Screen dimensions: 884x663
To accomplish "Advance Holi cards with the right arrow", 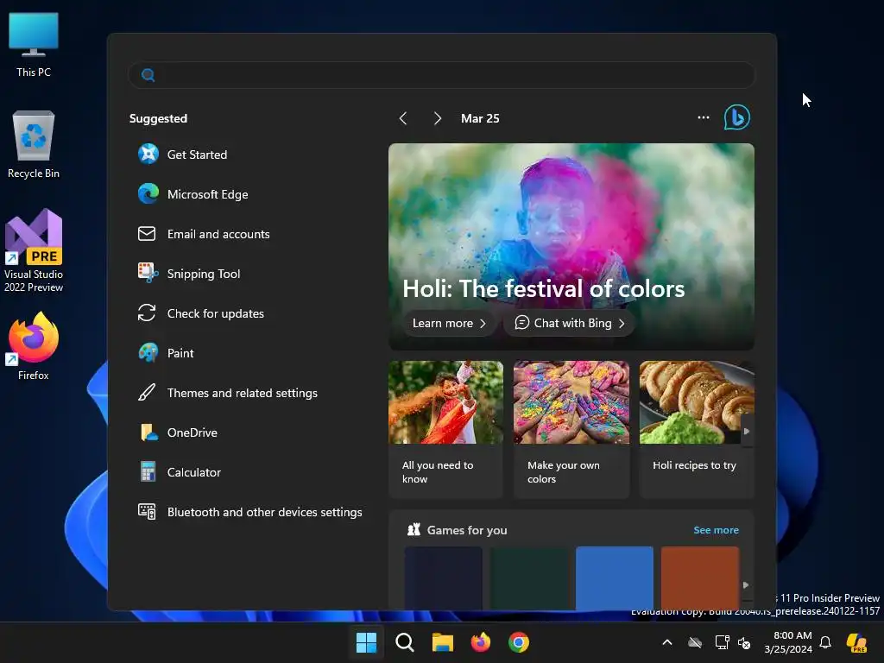I will pyautogui.click(x=747, y=431).
